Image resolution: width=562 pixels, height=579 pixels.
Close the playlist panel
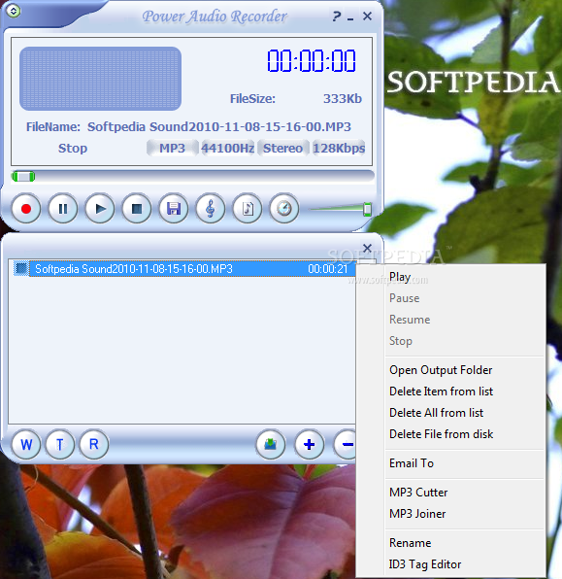pos(367,248)
